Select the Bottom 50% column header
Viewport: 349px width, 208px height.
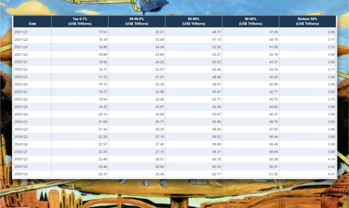click(x=307, y=22)
